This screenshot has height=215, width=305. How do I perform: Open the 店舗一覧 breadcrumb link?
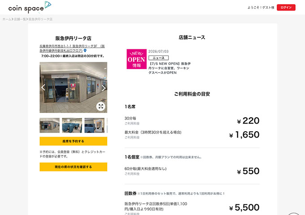pyautogui.click(x=20, y=19)
